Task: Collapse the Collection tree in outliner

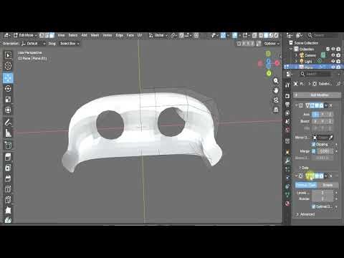Action: pyautogui.click(x=291, y=49)
